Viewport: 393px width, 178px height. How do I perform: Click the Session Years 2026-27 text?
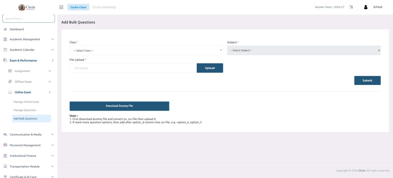[329, 7]
